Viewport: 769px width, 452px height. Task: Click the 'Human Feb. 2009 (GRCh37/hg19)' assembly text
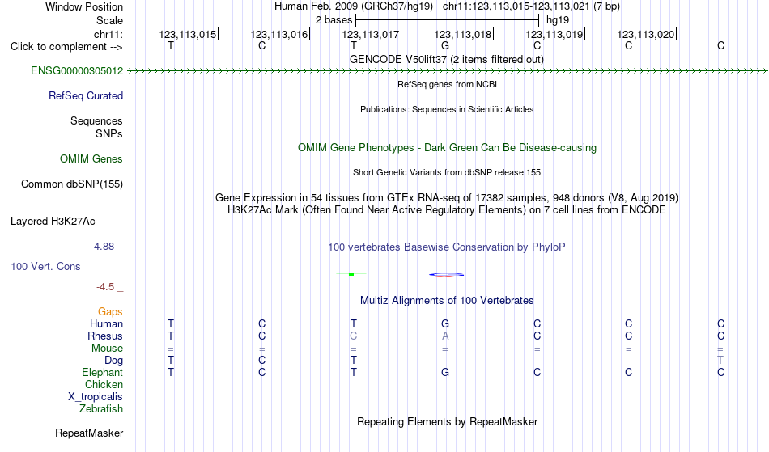click(x=354, y=6)
